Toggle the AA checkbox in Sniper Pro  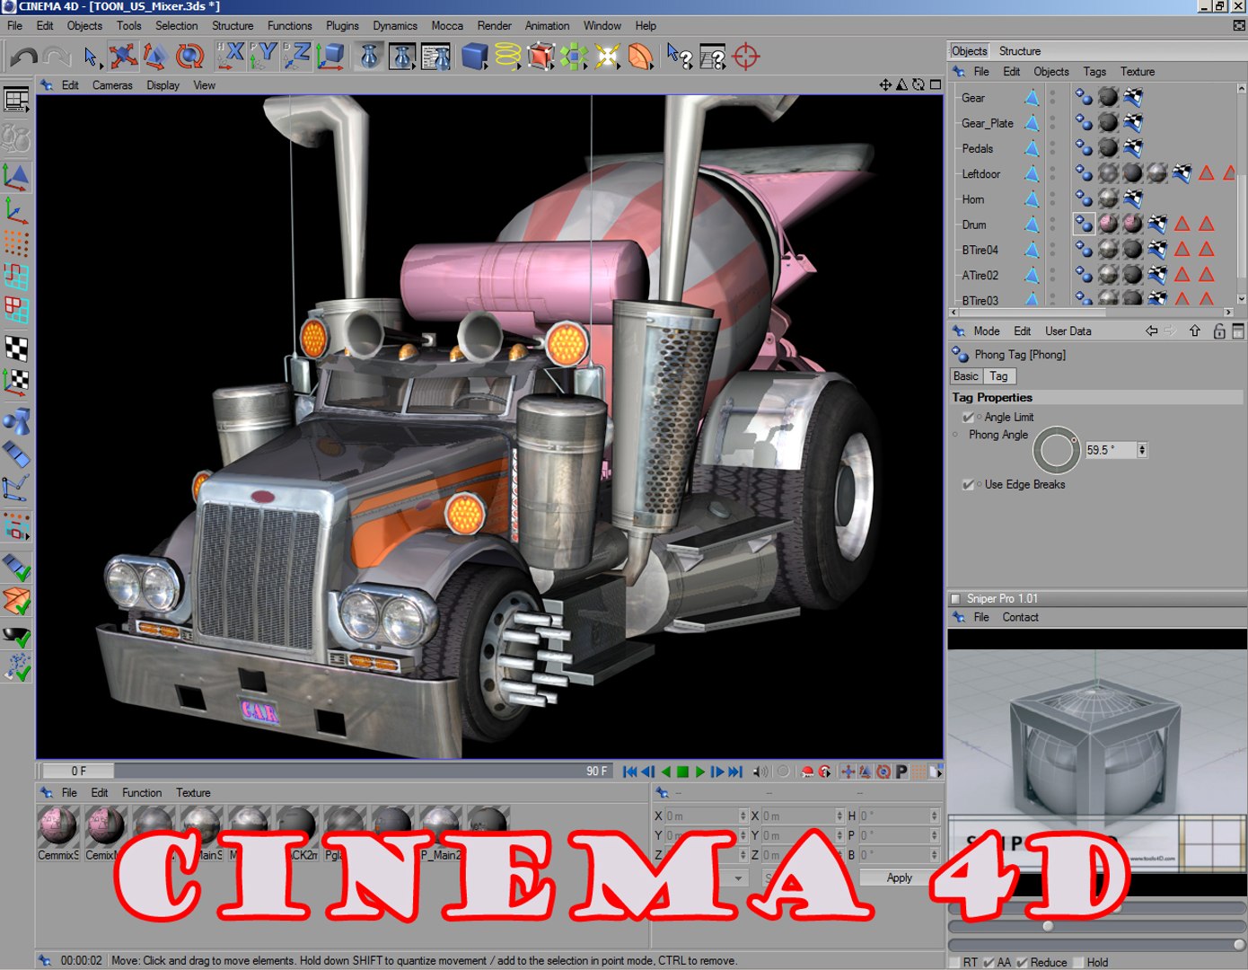click(989, 962)
